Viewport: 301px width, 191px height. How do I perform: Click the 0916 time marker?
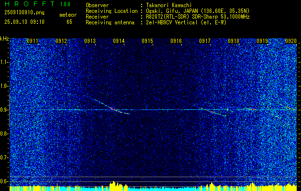(x=176, y=41)
